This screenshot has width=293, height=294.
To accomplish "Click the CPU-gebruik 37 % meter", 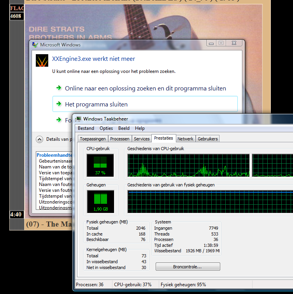I will click(100, 165).
